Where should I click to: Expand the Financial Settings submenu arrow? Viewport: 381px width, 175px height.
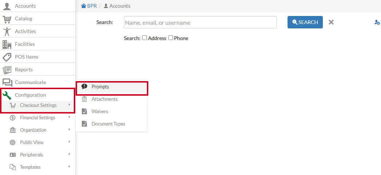(x=69, y=117)
